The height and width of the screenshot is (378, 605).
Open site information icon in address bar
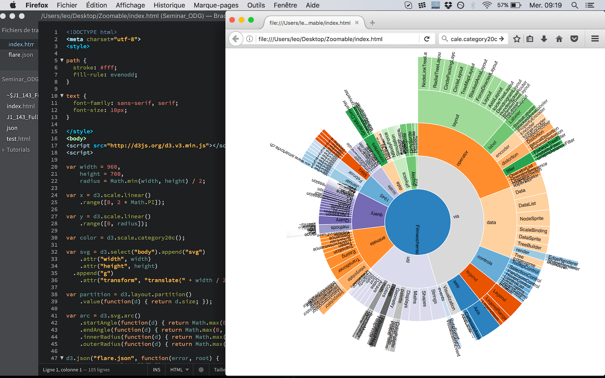pyautogui.click(x=250, y=39)
